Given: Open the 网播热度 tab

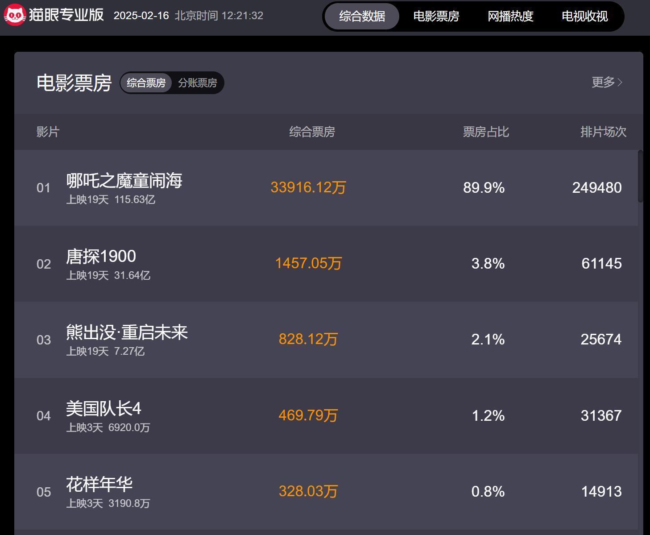Looking at the screenshot, I should 510,17.
